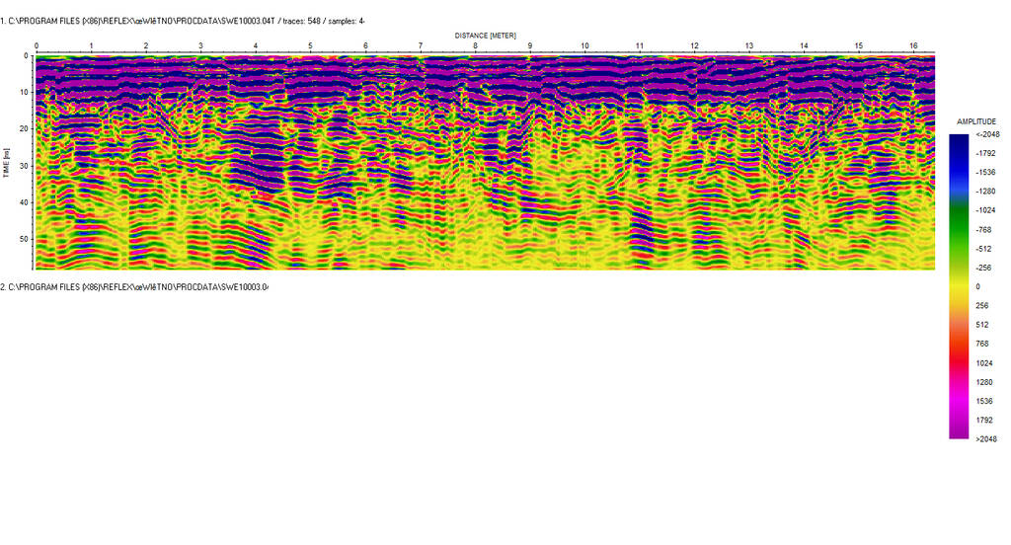Select the 4 meter tick on distance axis
The height and width of the screenshot is (545, 1011).
coord(256,46)
